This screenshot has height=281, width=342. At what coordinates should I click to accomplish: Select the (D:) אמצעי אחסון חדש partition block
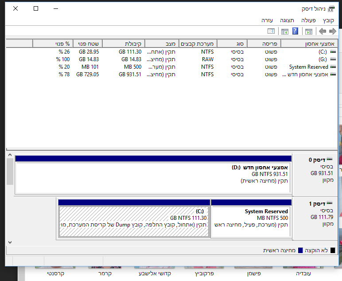coord(153,175)
